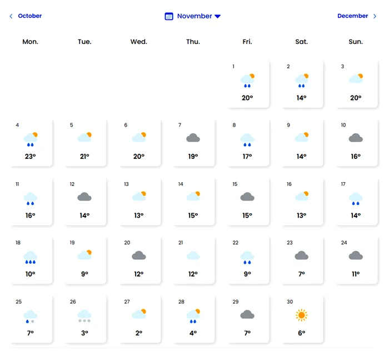Click the date number 19
Viewport: 389px width, 357px height.
tap(72, 243)
